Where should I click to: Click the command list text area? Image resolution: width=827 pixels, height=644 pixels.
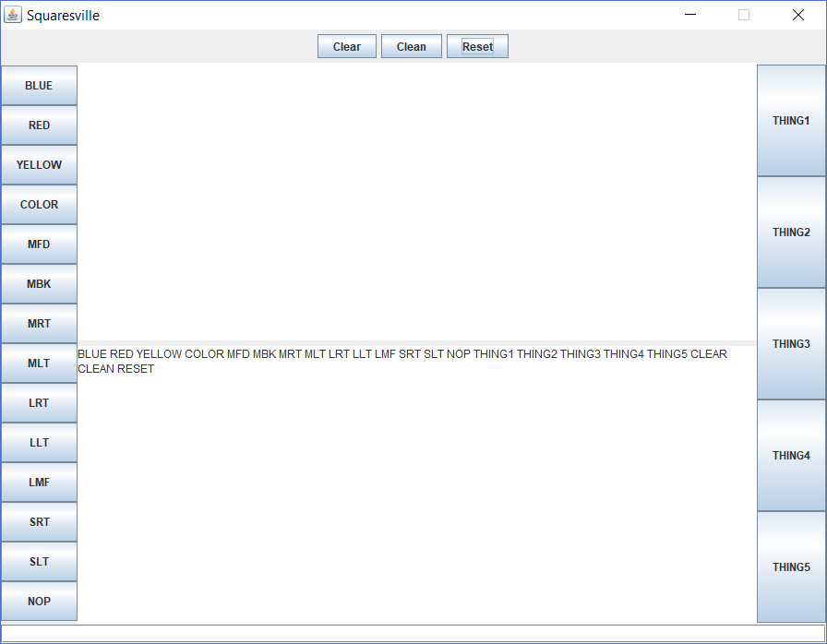pos(416,483)
